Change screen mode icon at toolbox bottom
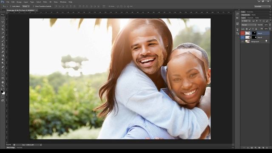This screenshot has height=153, width=272. click(x=3, y=100)
